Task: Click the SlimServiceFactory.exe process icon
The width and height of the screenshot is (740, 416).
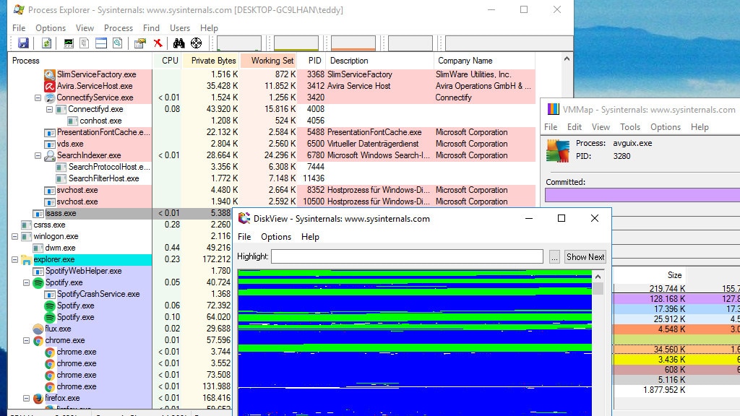Action: click(50, 74)
